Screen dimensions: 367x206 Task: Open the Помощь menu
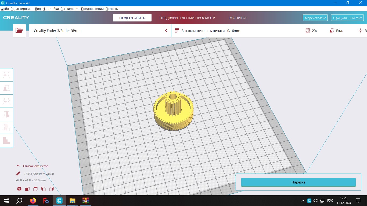111,9
